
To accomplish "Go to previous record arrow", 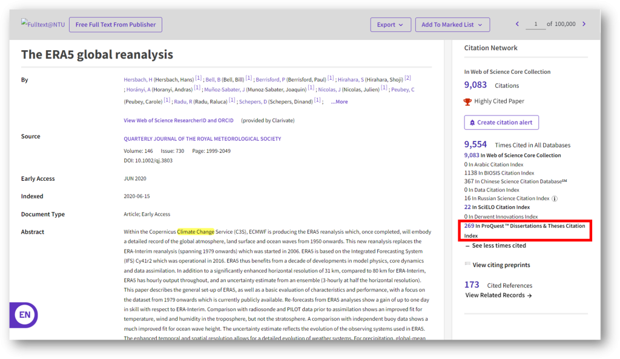I will [x=517, y=24].
